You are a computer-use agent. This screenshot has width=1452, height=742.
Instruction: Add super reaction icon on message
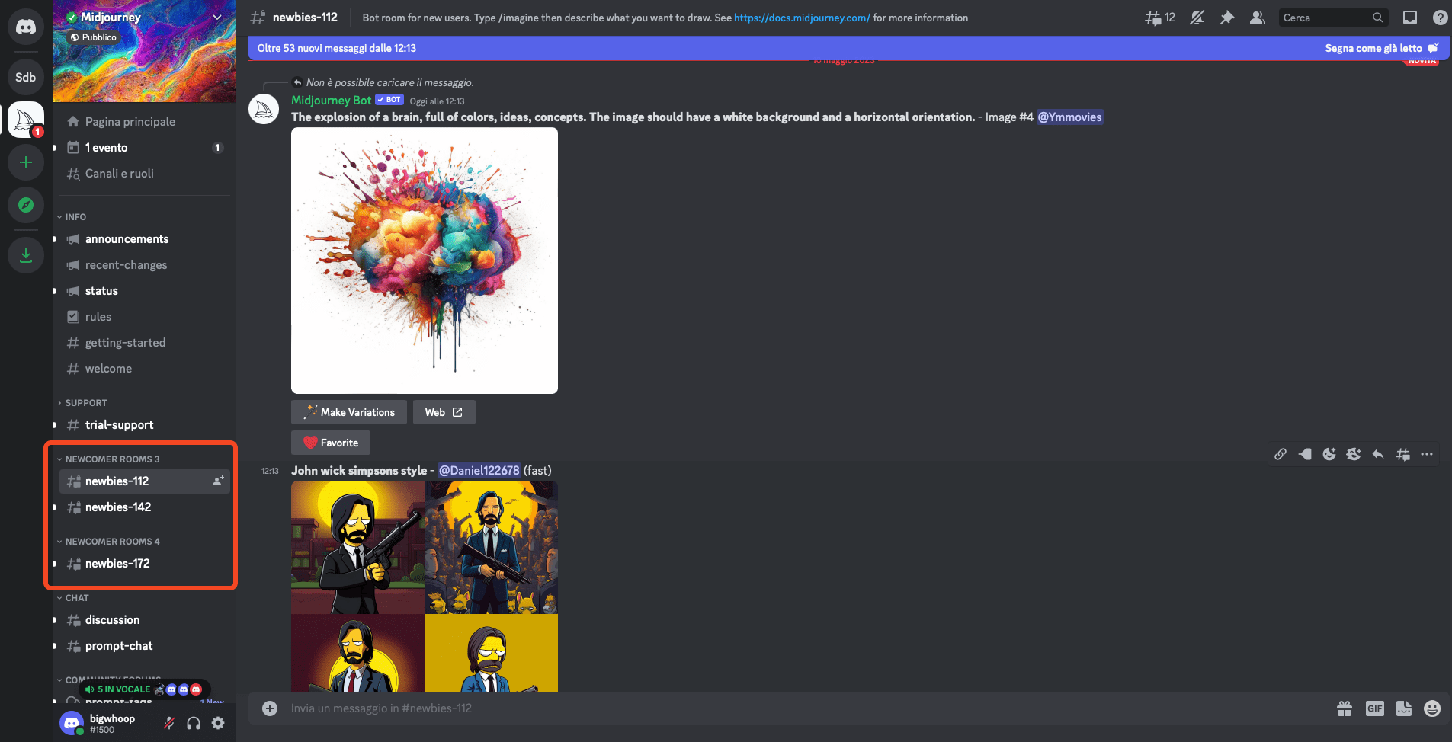click(x=1354, y=454)
